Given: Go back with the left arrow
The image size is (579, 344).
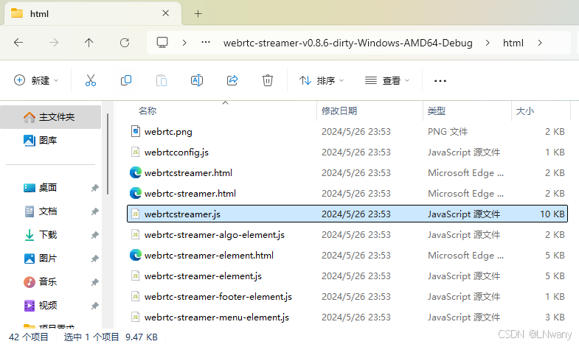Looking at the screenshot, I should coord(18,43).
